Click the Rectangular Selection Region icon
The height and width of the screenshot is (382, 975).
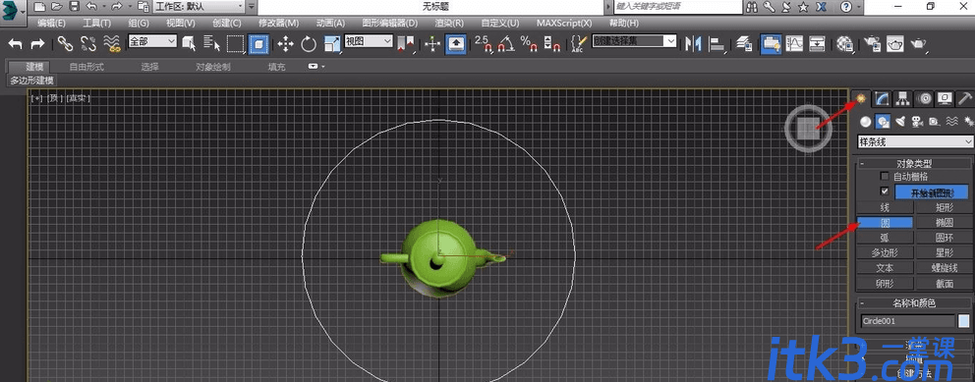pyautogui.click(x=235, y=43)
